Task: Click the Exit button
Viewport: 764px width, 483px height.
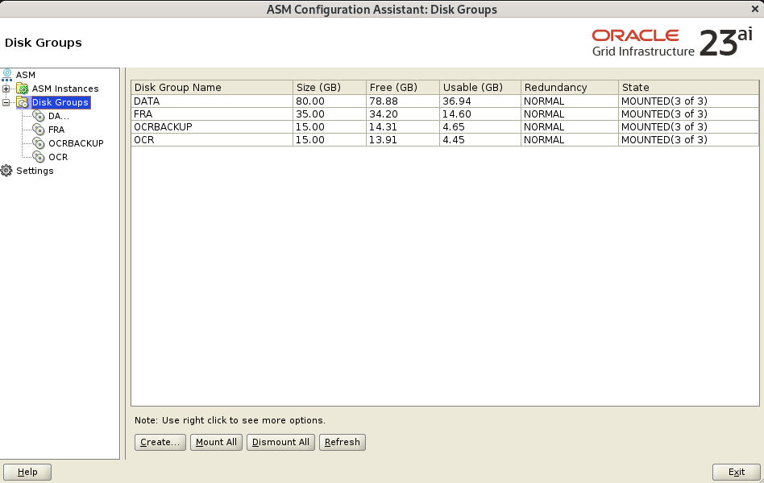Action: (737, 472)
